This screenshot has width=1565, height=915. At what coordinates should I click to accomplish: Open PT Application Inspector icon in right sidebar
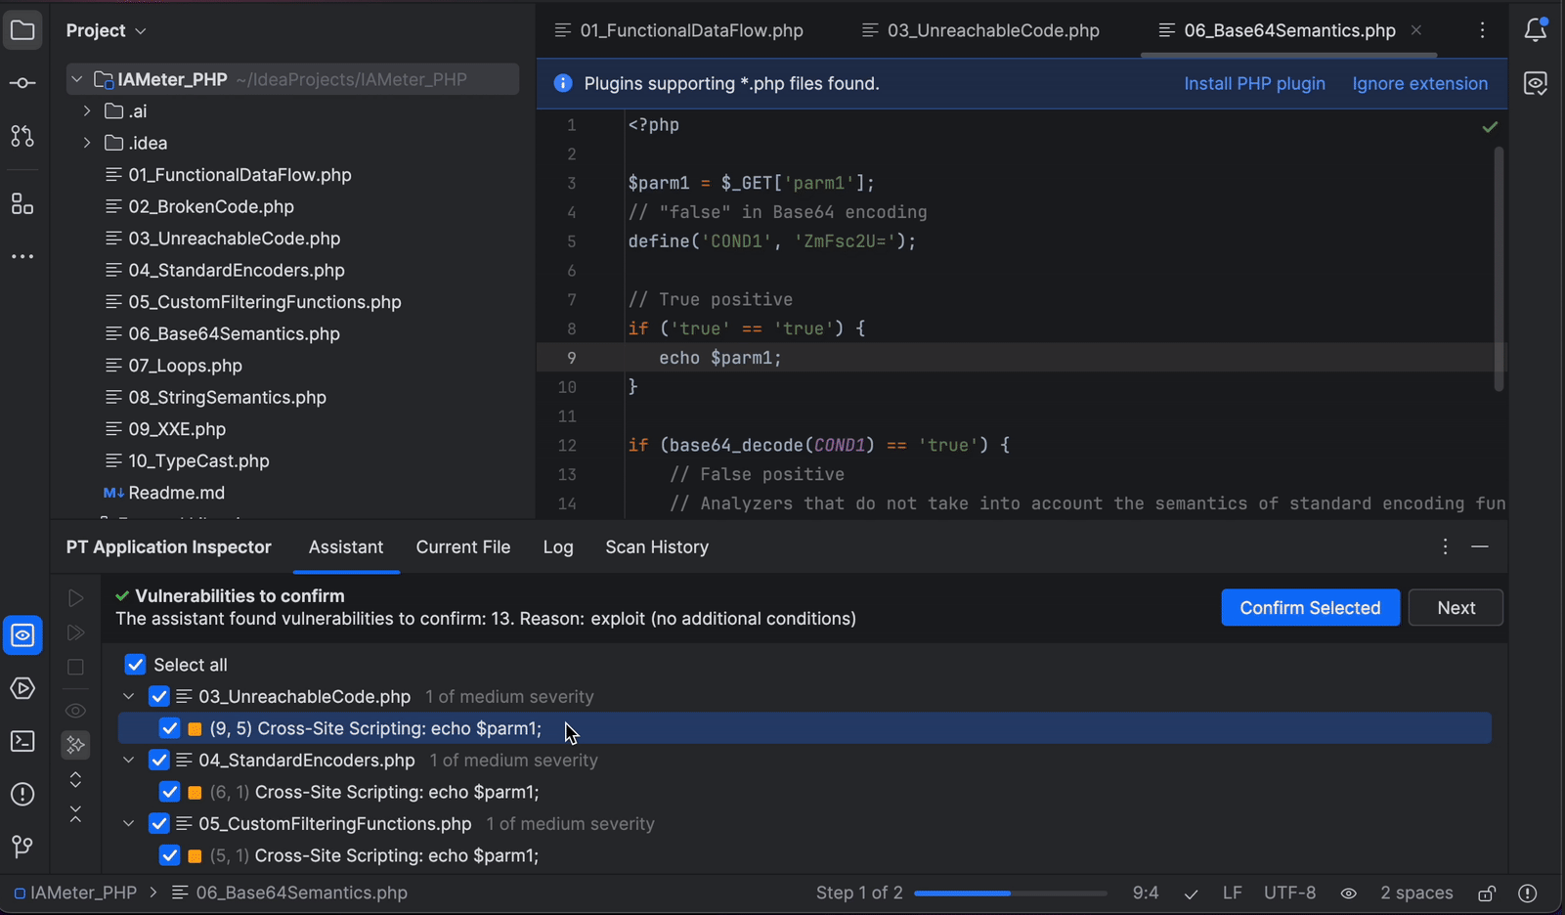click(1536, 83)
